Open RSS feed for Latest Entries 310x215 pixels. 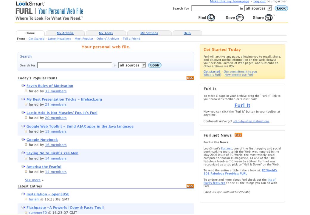190,186
